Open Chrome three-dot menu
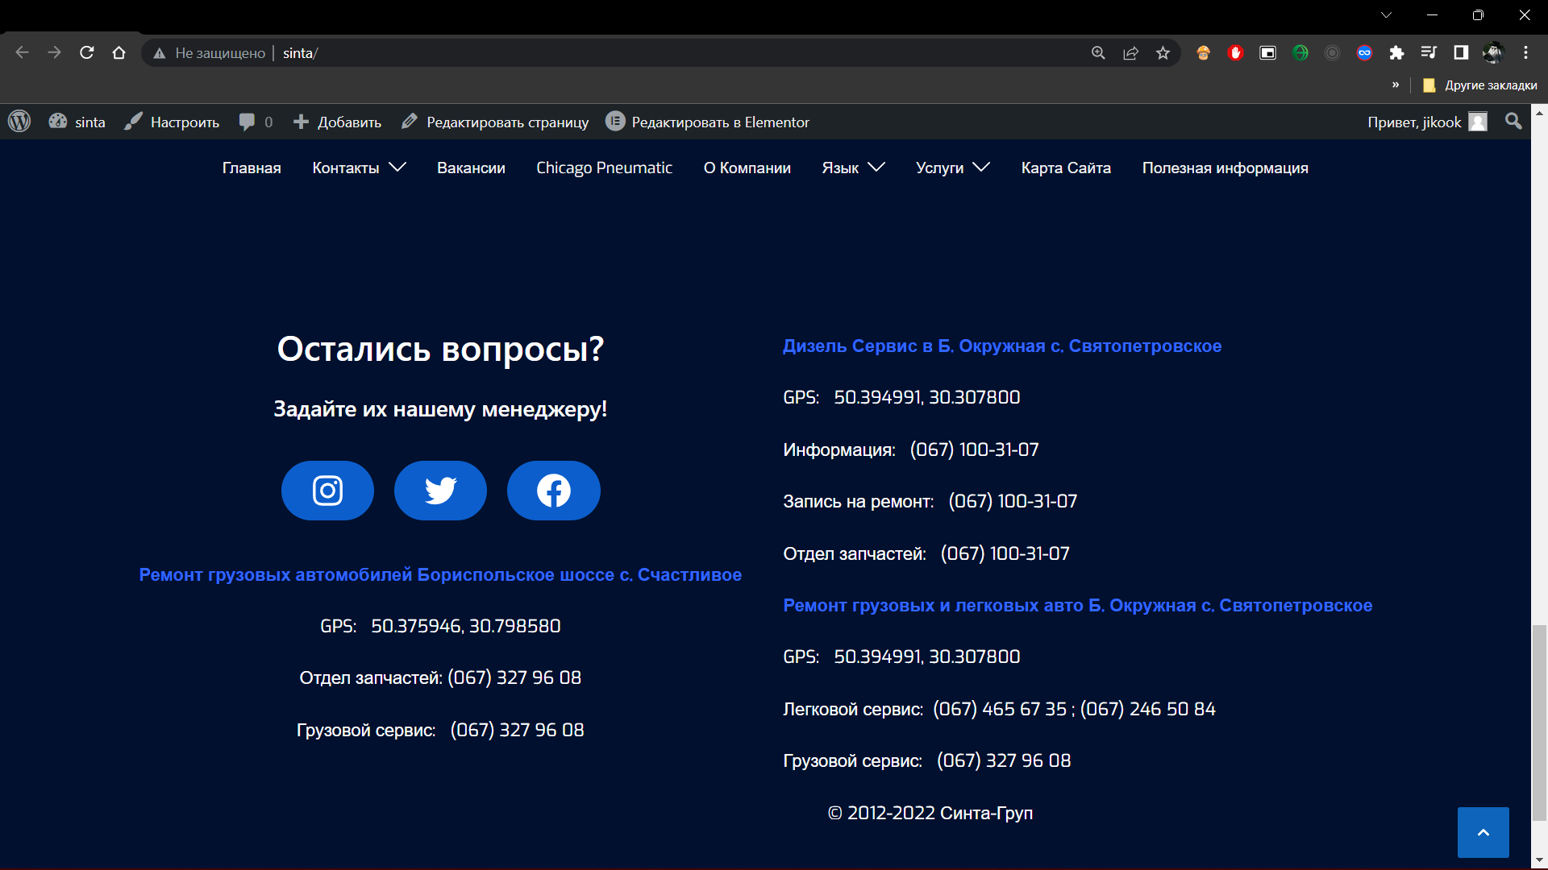Viewport: 1548px width, 870px height. [1525, 53]
